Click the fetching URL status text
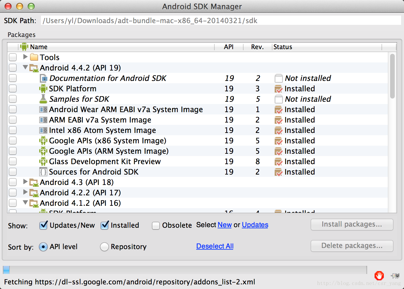 pos(130,282)
